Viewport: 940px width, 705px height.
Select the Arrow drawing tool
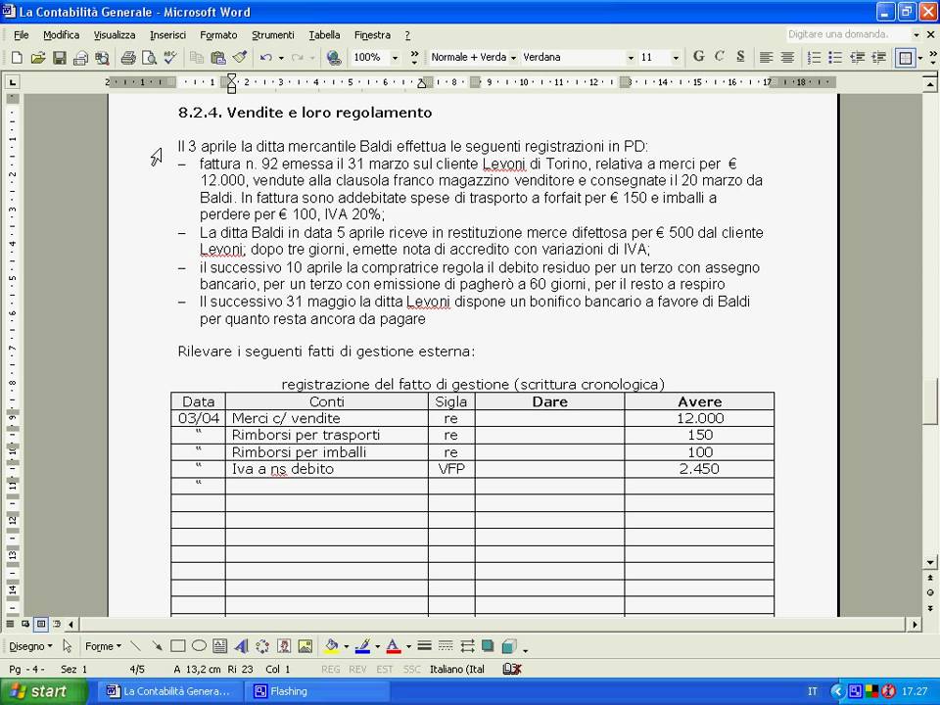click(x=157, y=646)
